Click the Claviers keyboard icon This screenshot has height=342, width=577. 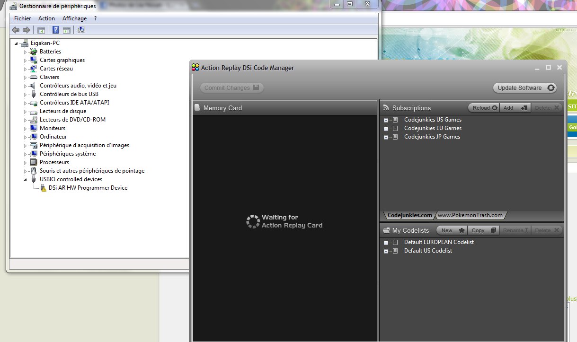point(33,77)
